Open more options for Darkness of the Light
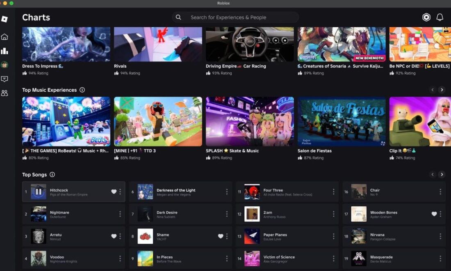This screenshot has width=451, height=271. coord(227,192)
